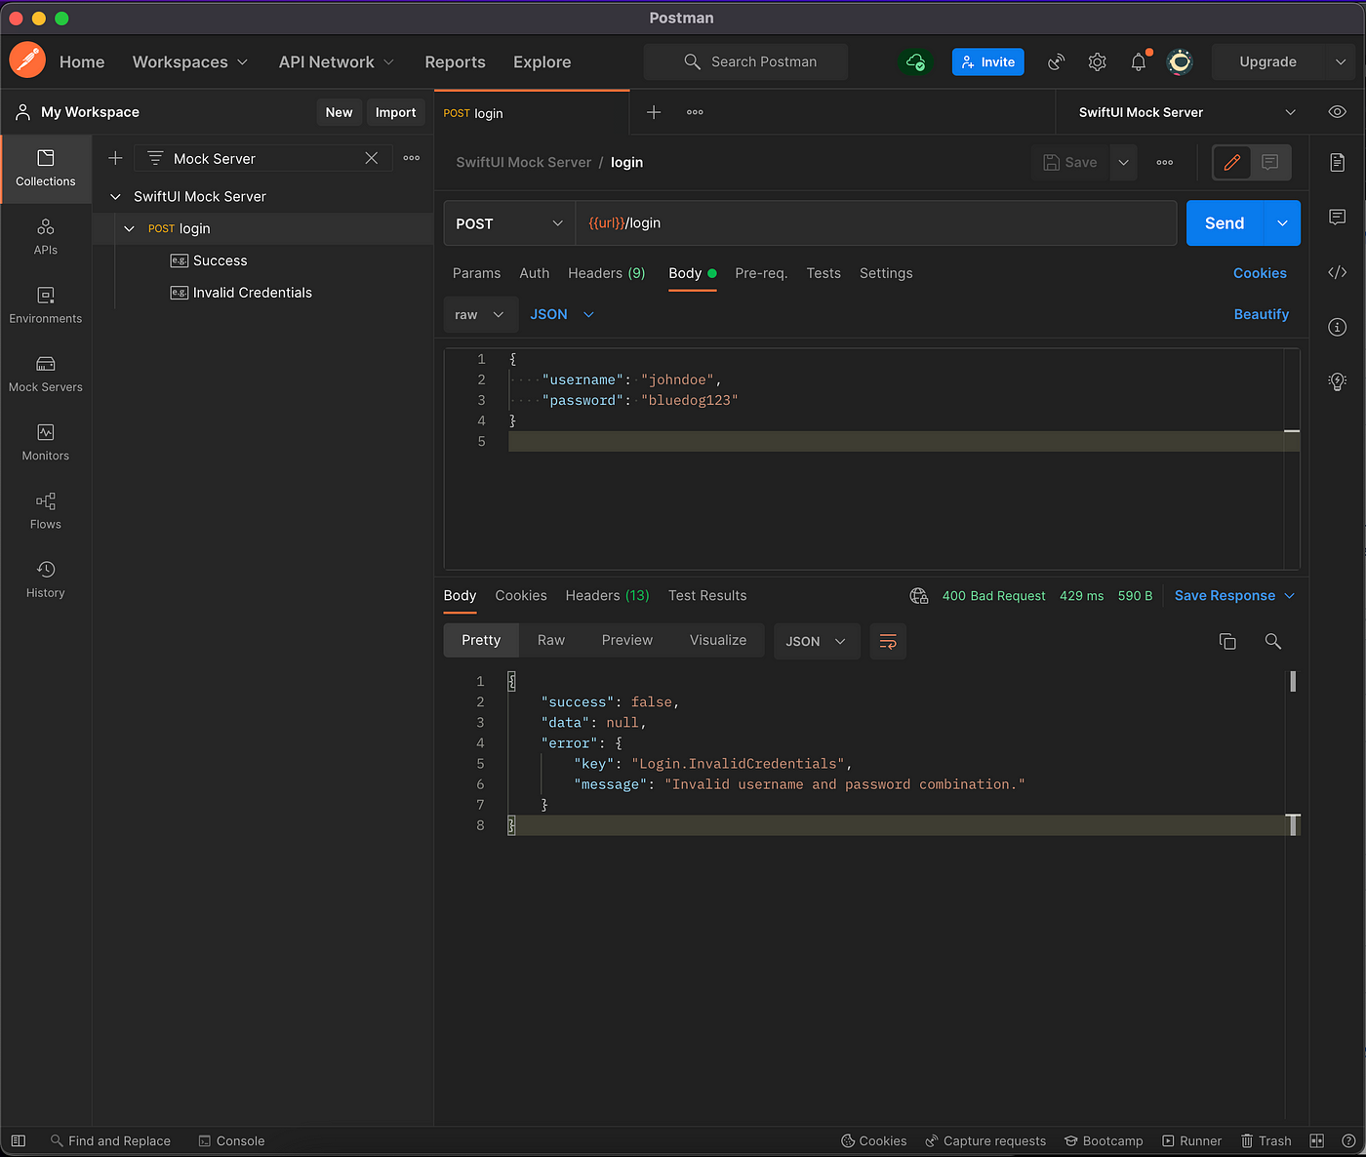This screenshot has height=1157, width=1366.
Task: Change response JSON format dropdown
Action: point(817,641)
